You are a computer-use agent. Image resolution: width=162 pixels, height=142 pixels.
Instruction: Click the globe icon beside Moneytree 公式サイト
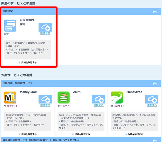tap(112, 106)
